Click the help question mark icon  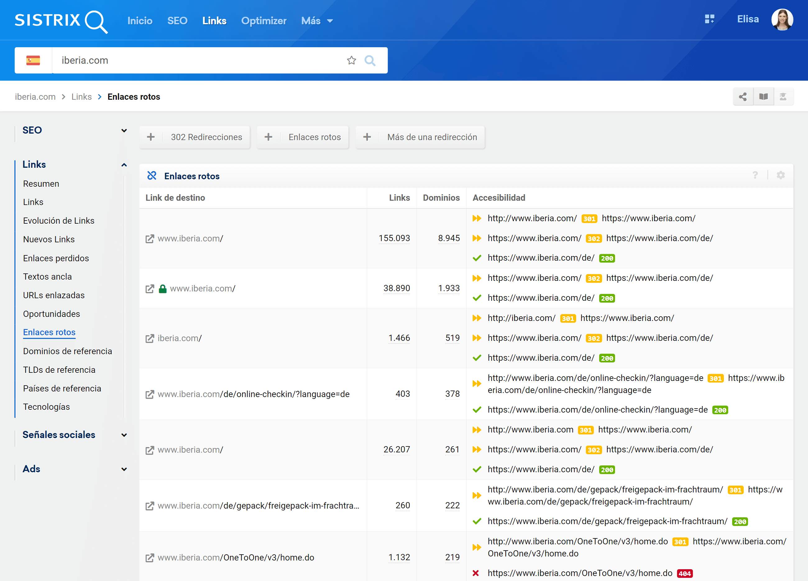pos(755,175)
